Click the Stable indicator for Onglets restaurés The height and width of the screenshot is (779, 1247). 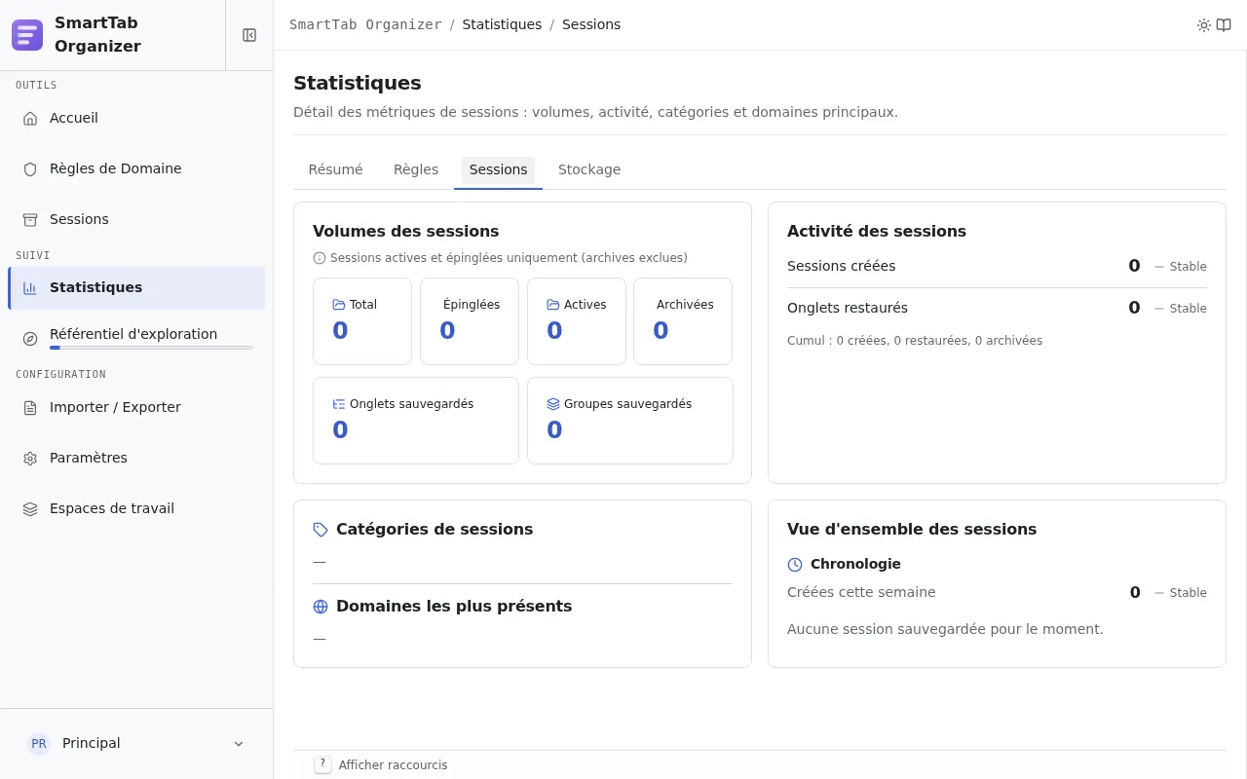point(1180,309)
